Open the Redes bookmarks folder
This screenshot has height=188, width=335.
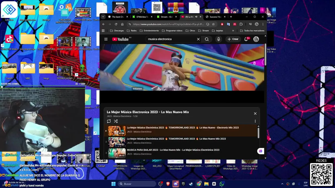tap(132, 31)
